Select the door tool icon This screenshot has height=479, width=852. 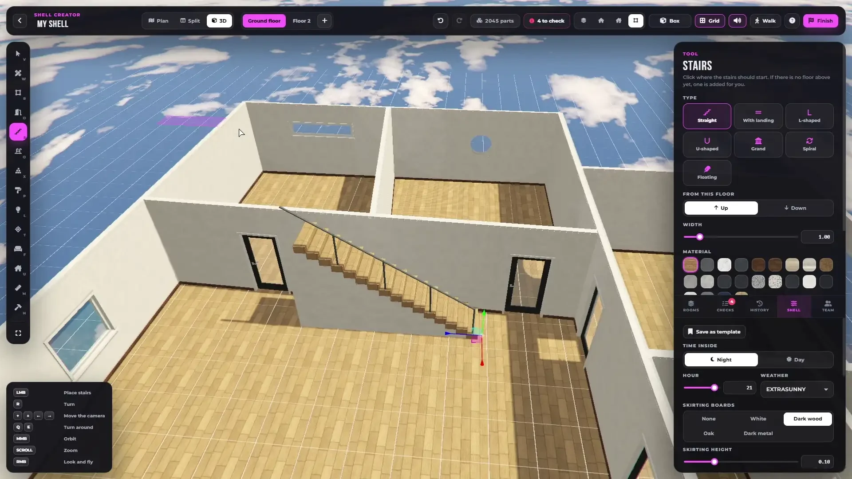18,112
